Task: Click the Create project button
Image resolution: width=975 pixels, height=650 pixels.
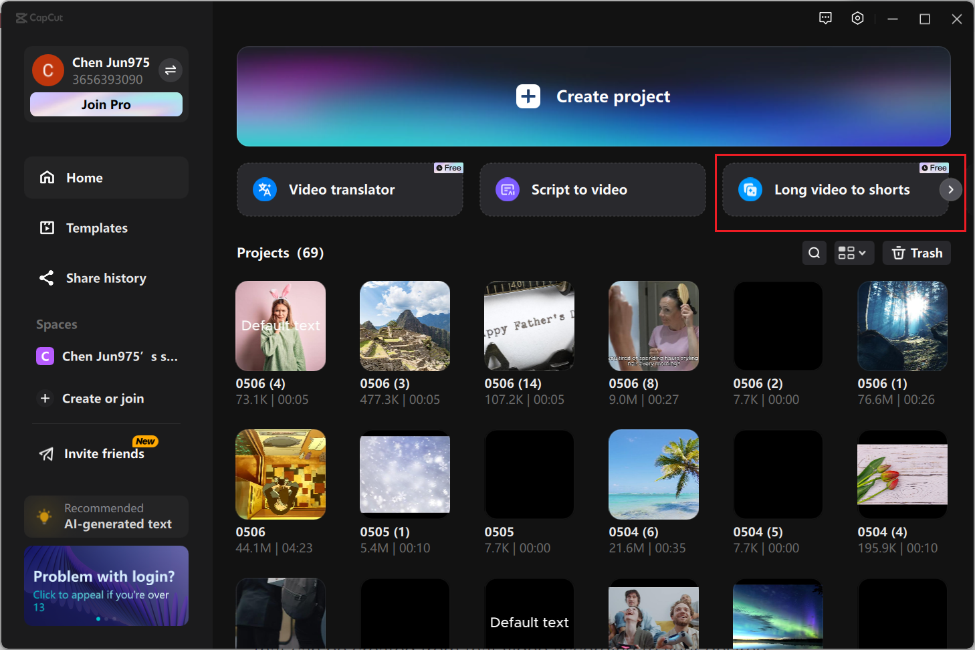Action: tap(593, 96)
